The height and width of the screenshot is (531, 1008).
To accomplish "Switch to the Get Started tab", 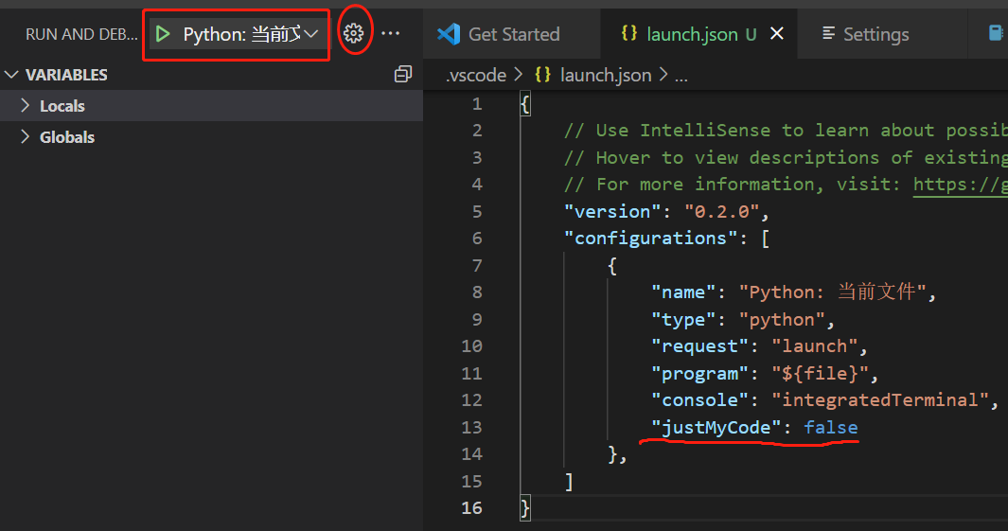I will pyautogui.click(x=514, y=34).
